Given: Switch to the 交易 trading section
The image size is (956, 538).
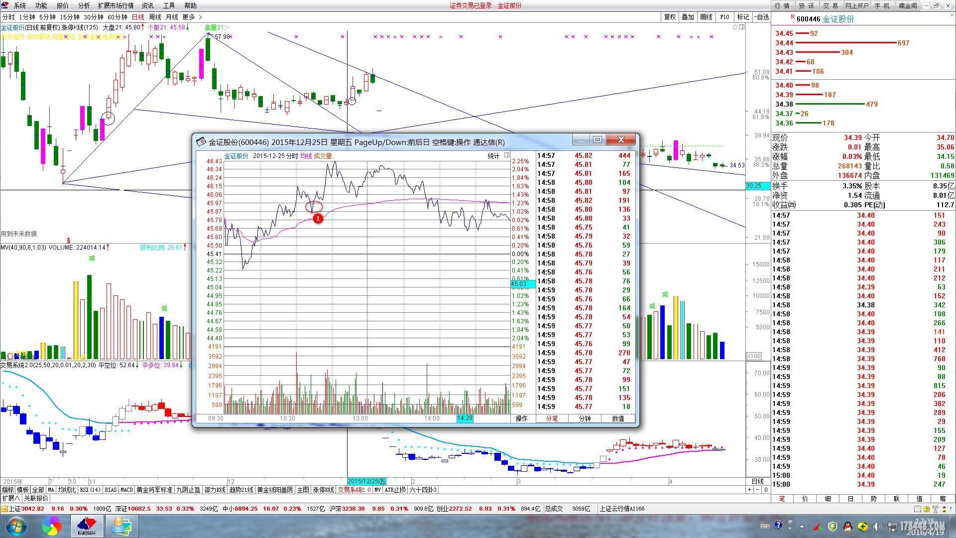Looking at the screenshot, I should click(831, 5).
